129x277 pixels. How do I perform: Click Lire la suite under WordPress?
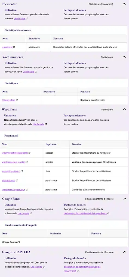(38, 124)
